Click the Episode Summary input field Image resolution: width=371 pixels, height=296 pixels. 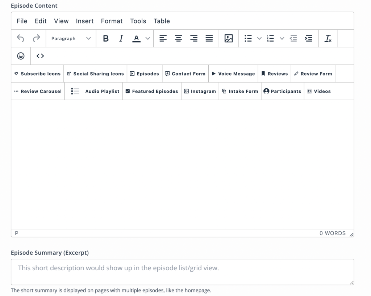click(x=182, y=271)
